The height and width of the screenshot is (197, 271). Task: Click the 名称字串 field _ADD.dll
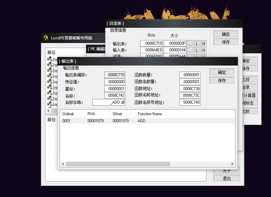tap(109, 102)
